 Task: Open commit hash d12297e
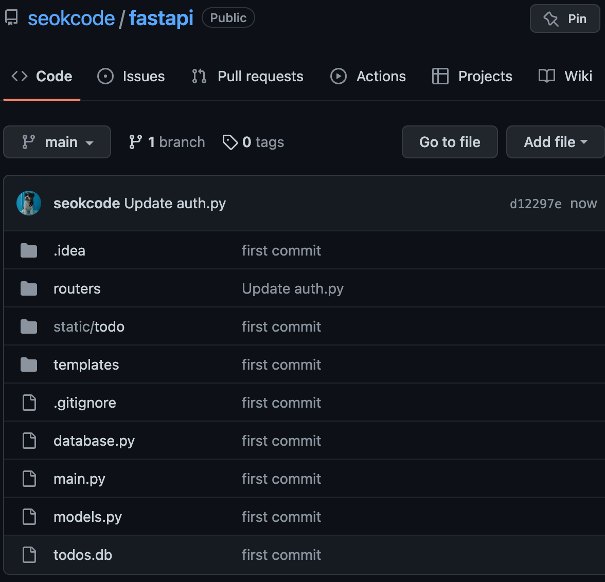pos(536,204)
